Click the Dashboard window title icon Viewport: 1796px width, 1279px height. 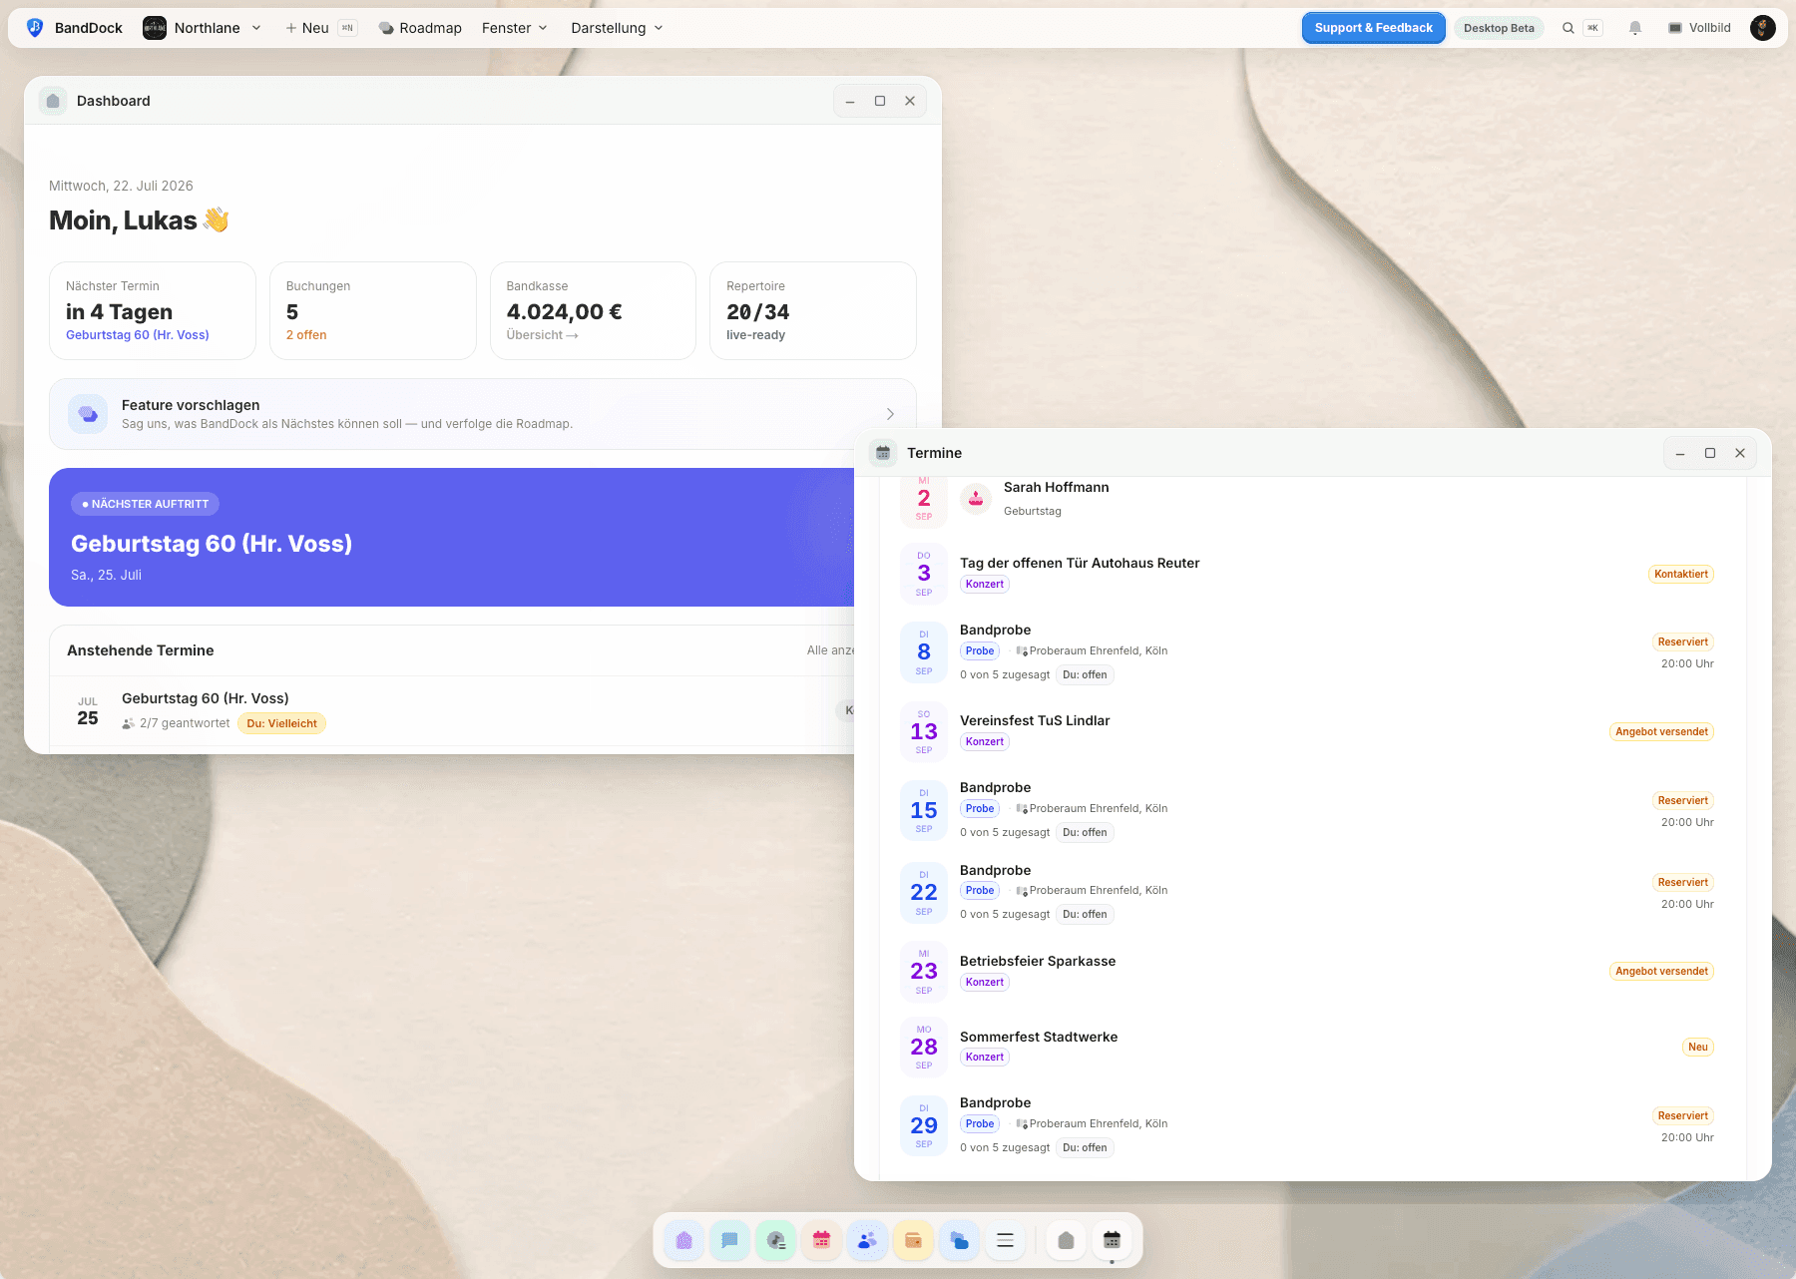pyautogui.click(x=53, y=101)
